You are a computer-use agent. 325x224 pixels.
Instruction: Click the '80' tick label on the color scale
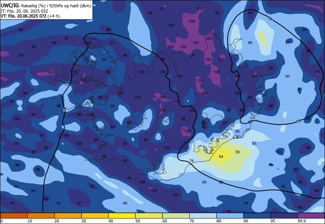point(219,221)
